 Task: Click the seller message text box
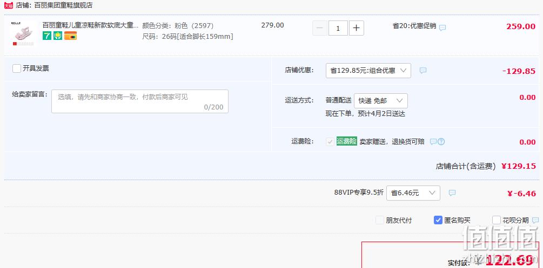click(x=140, y=101)
